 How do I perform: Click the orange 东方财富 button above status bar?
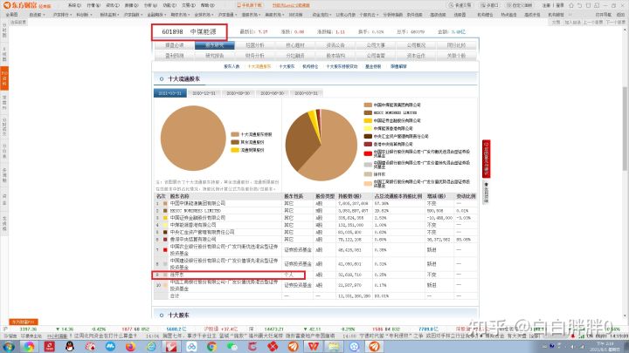click(24, 322)
